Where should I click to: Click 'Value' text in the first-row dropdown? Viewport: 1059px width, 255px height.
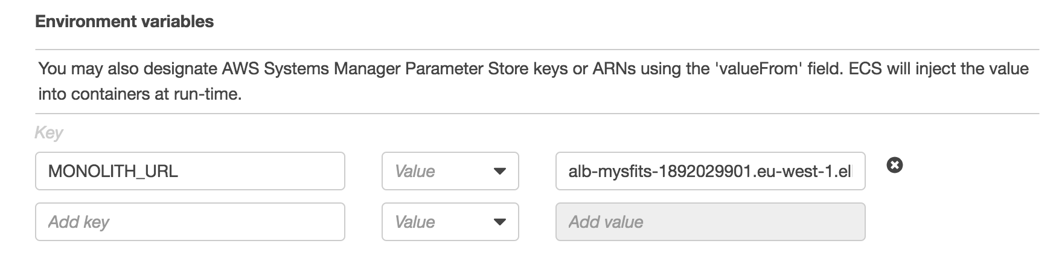click(415, 172)
